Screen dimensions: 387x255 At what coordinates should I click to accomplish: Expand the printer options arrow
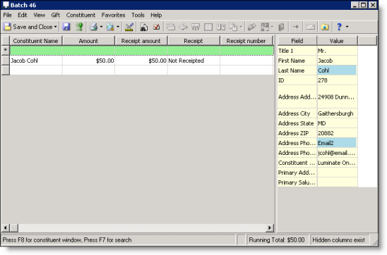tap(101, 27)
